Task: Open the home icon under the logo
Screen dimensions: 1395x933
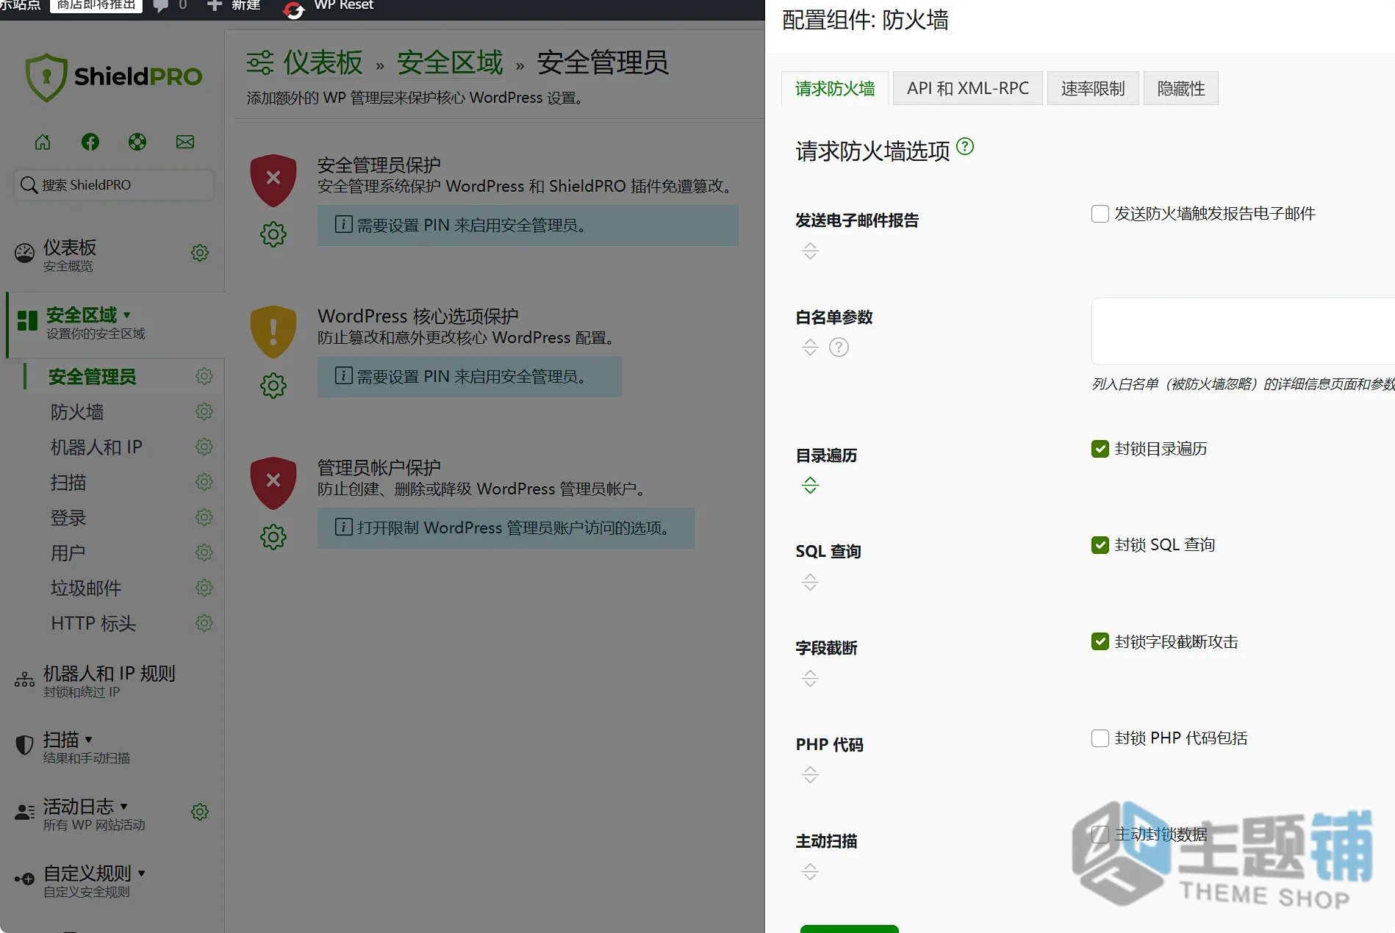Action: [x=43, y=142]
